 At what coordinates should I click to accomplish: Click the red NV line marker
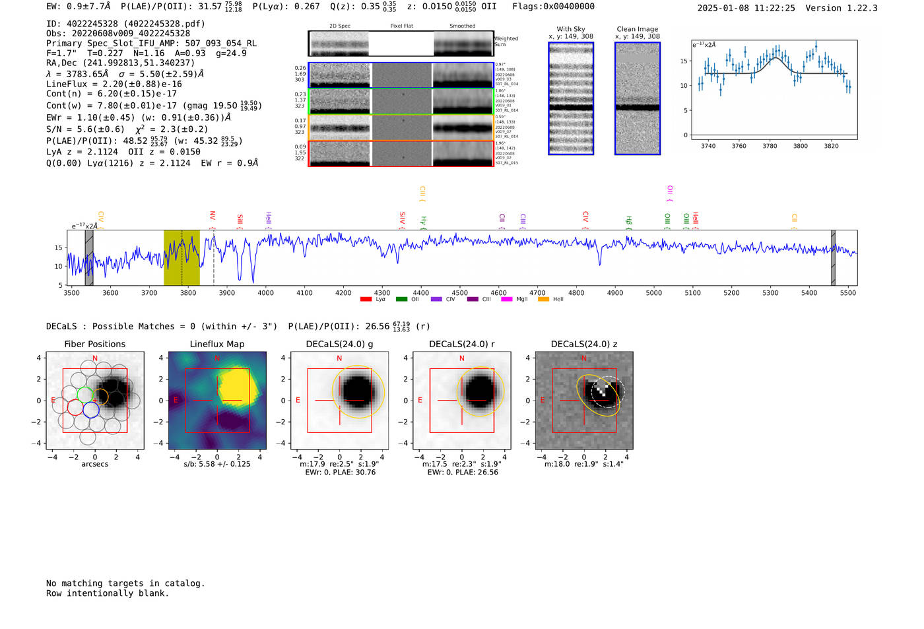[x=213, y=219]
